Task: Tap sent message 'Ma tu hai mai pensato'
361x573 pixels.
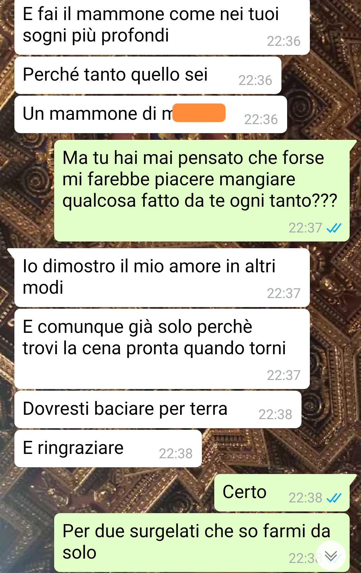Action: 202,191
